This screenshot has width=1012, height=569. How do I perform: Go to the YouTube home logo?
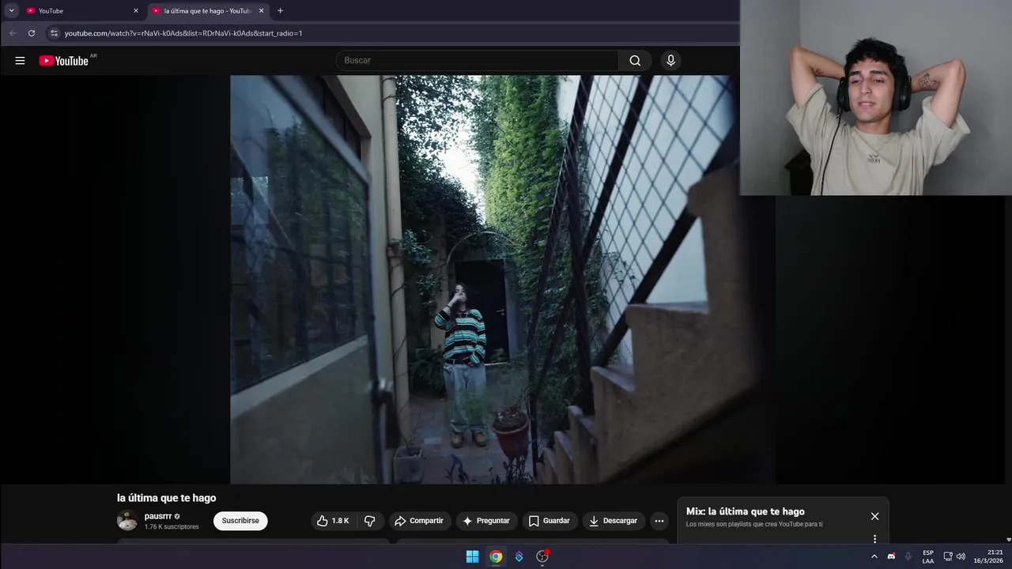pos(64,60)
